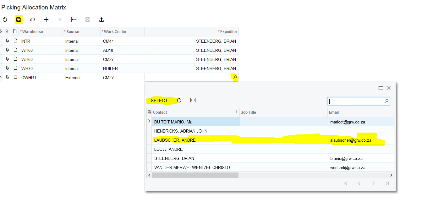Click the Save icon in main toolbar
Screen dimensions: 444x202
pos(19,19)
